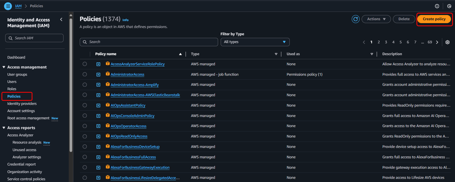
Task: Open the AdministratorAccess policy link
Action: [x=128, y=75]
